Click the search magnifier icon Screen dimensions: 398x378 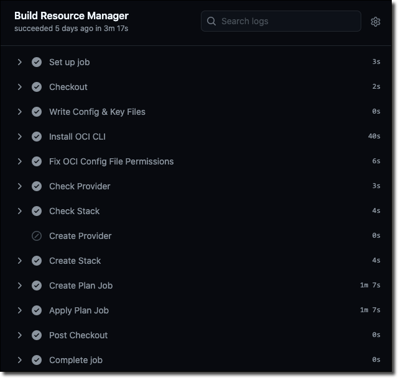coord(212,21)
